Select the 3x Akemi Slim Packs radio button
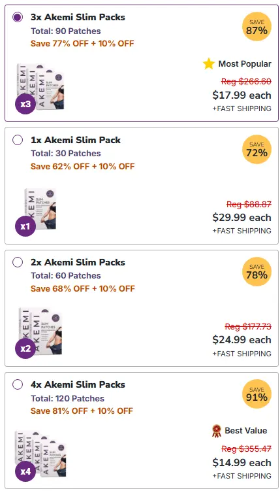The image size is (280, 491). point(18,17)
